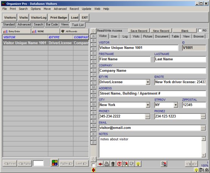Viewport: 210px width, 173px height.
Task: Open the Advanced menu
Action: click(60, 9)
